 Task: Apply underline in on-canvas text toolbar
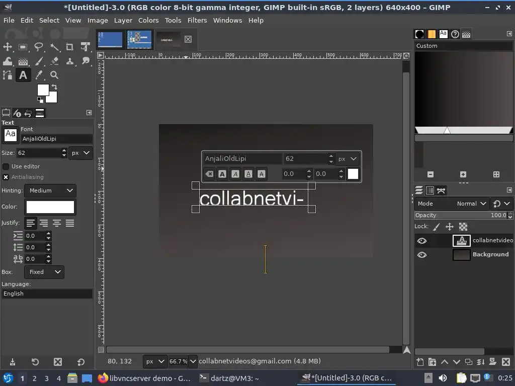pyautogui.click(x=248, y=174)
